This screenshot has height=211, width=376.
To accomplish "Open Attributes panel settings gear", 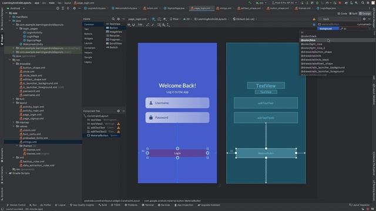I will 364,19.
